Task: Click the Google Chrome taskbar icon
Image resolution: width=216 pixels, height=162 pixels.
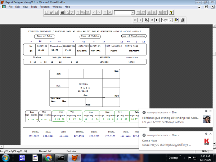Action: click(49, 157)
